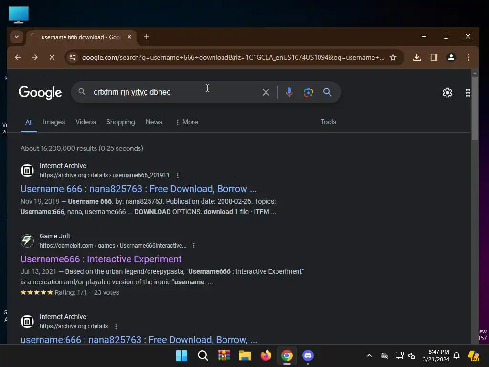
Task: Click the page vertical scrollbar thumb
Action: [475, 108]
